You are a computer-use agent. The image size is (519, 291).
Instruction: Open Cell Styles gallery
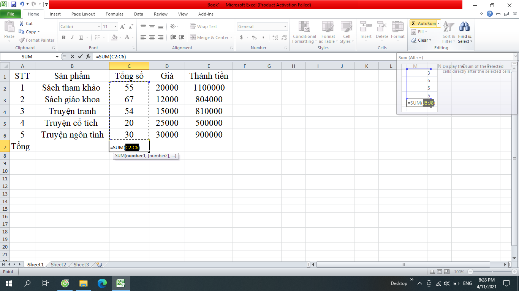click(x=346, y=33)
